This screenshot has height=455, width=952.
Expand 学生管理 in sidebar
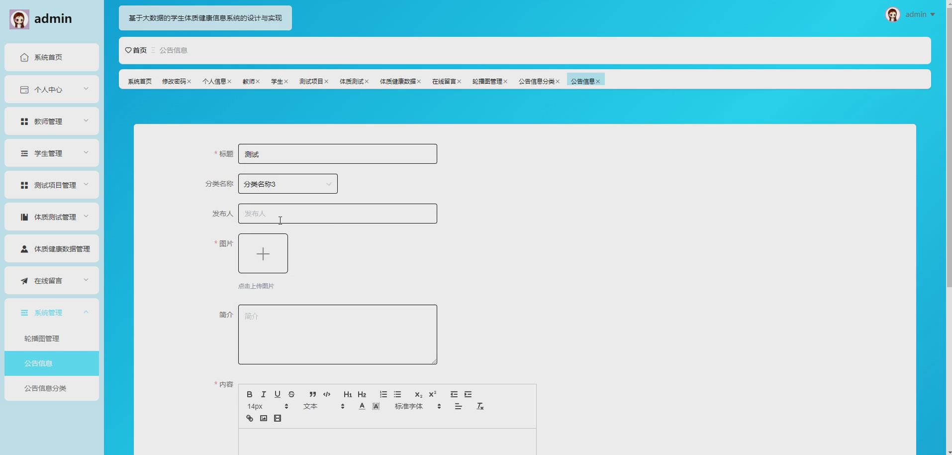(52, 153)
